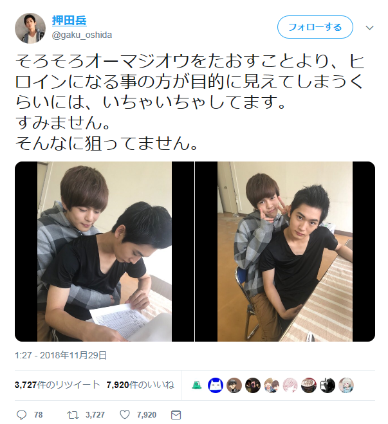The image size is (388, 424).
Task: Open the 押田岳 display name link
Action: [x=69, y=21]
